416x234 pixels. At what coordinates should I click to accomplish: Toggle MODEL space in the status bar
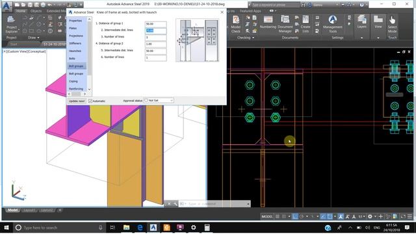[x=266, y=216]
